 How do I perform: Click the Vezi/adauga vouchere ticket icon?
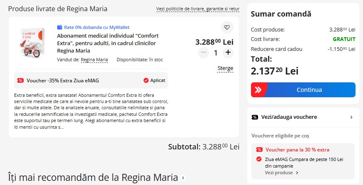(255, 117)
